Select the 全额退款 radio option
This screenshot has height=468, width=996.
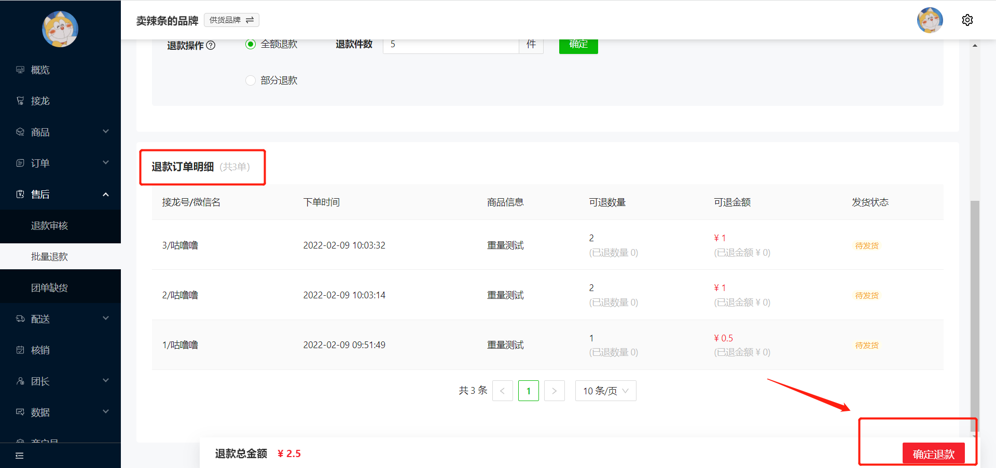pos(251,44)
